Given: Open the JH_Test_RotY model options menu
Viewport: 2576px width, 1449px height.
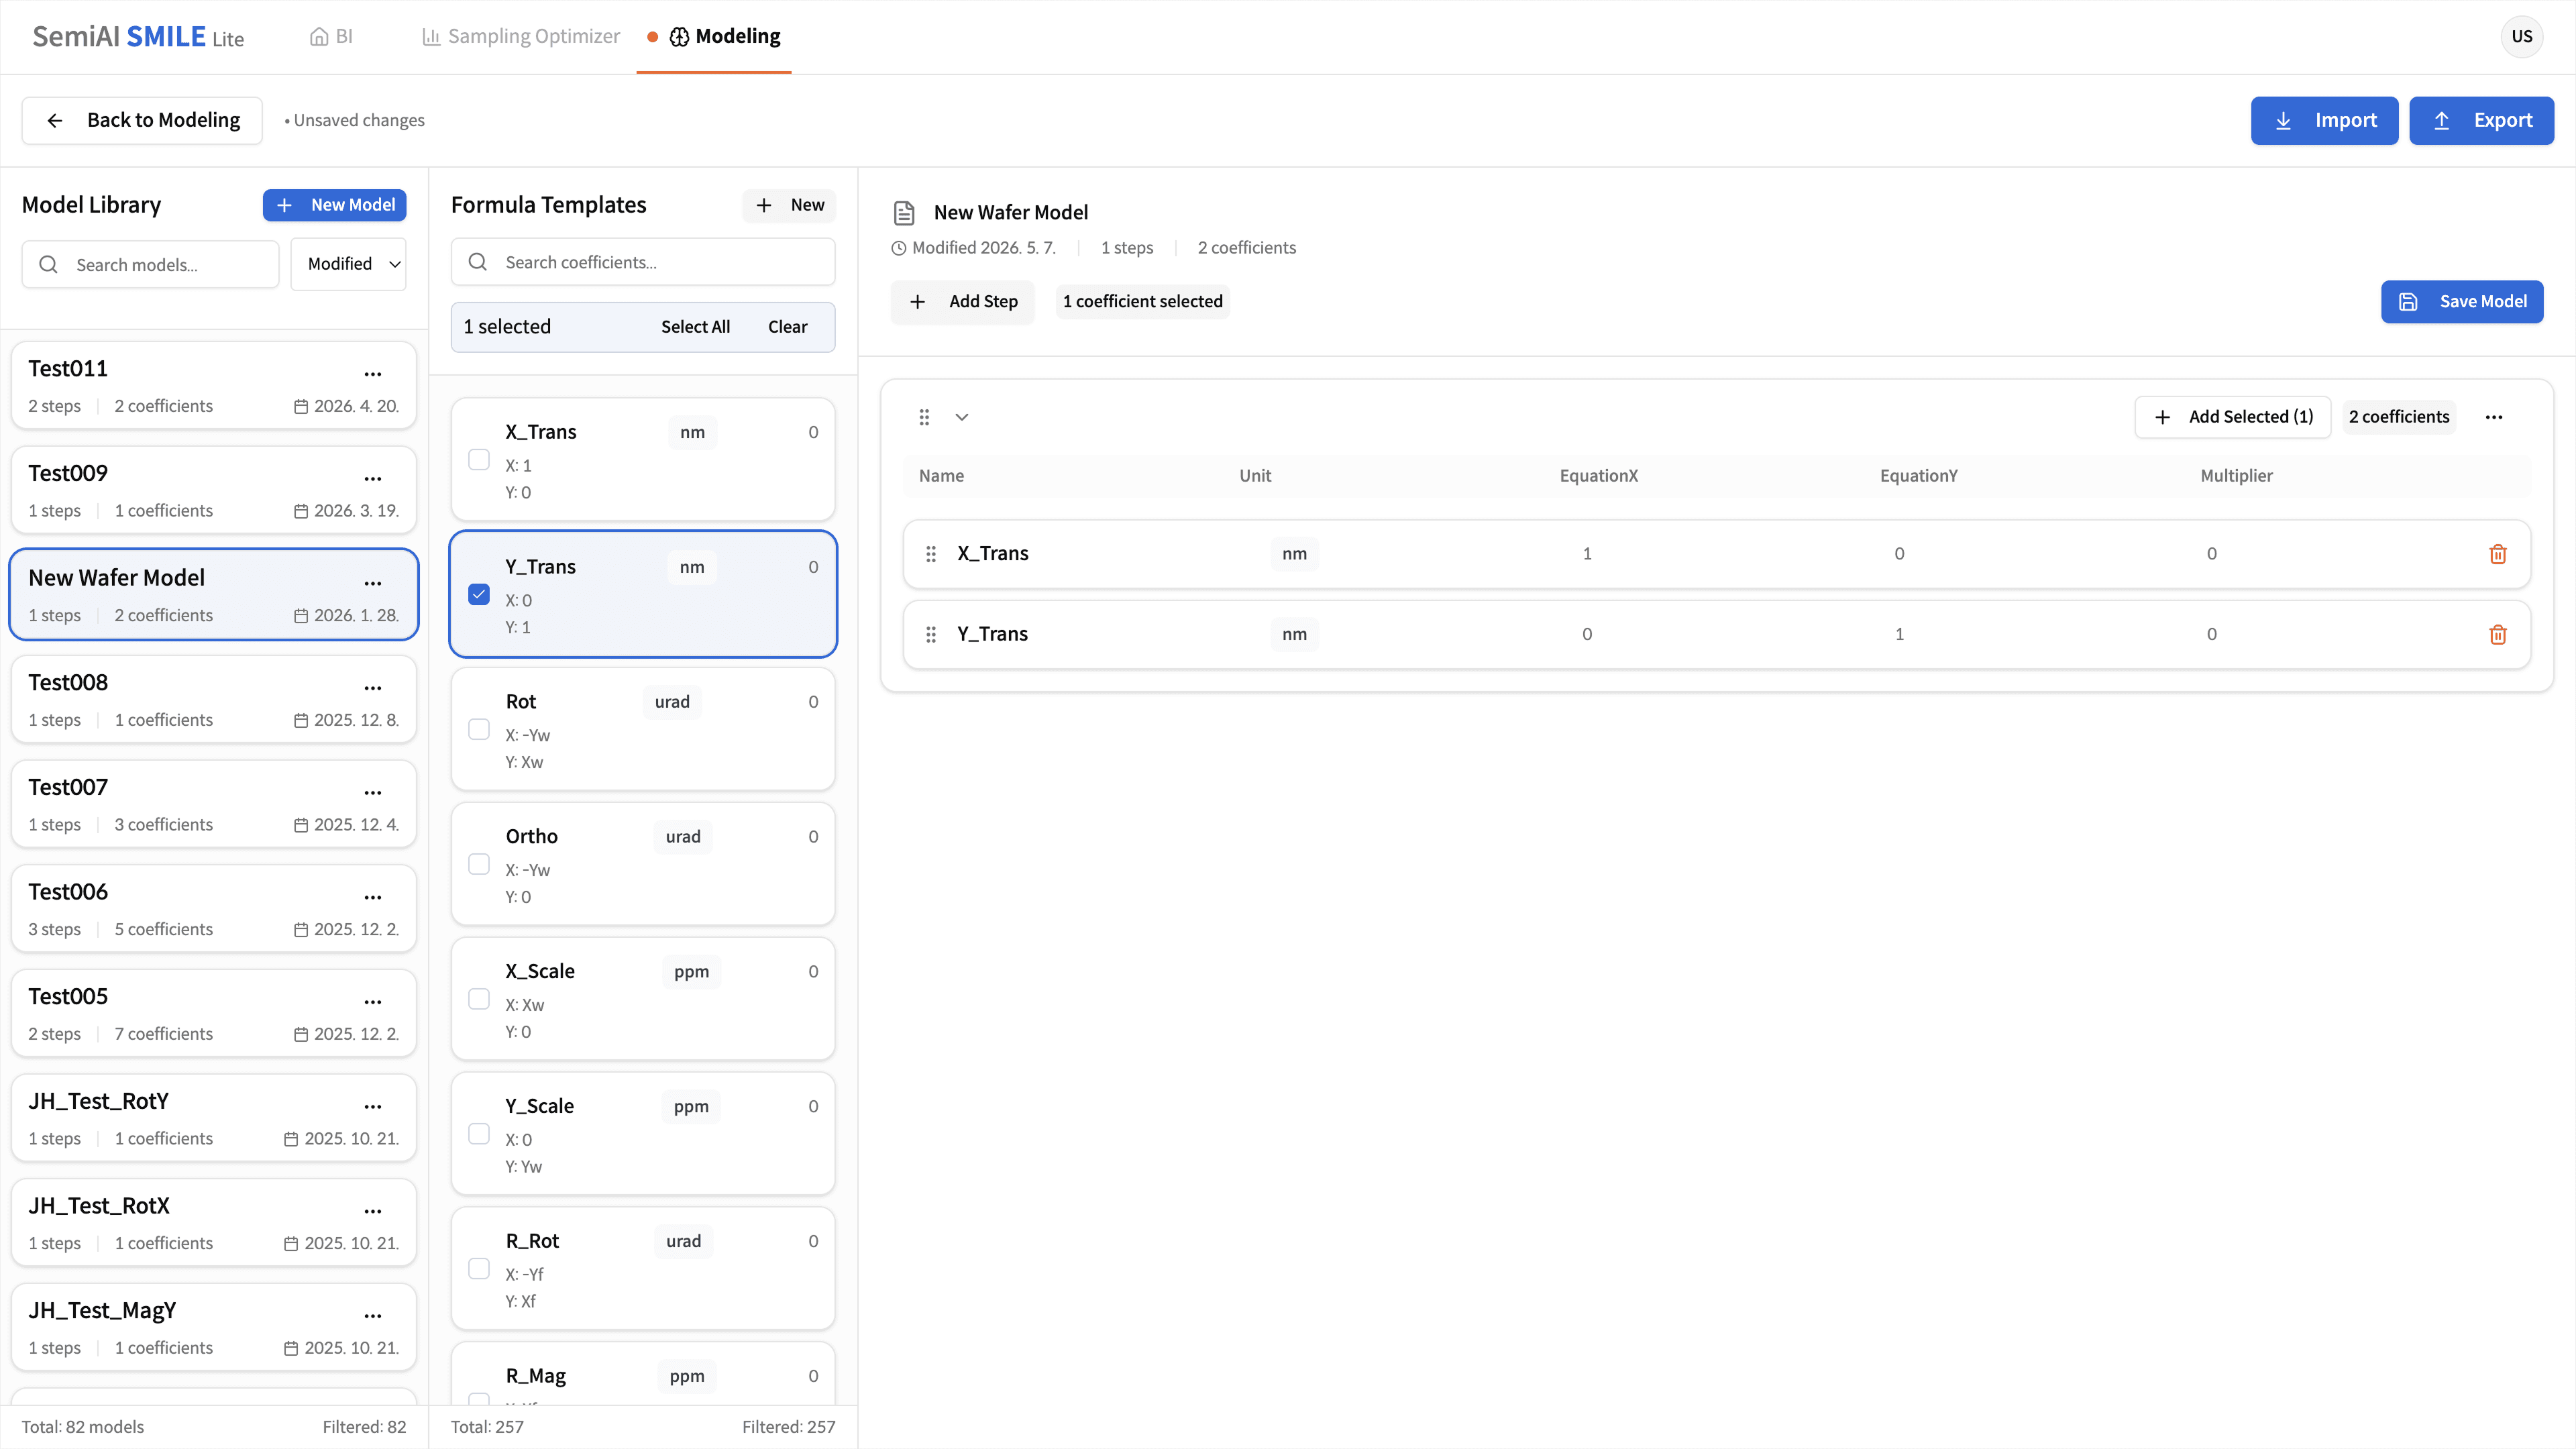Looking at the screenshot, I should (x=373, y=1107).
